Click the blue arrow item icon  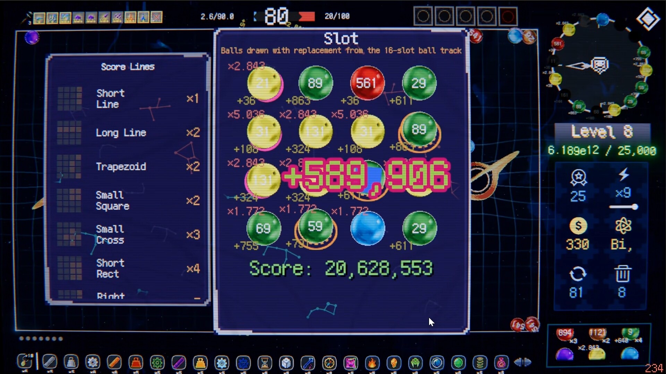[x=308, y=363]
